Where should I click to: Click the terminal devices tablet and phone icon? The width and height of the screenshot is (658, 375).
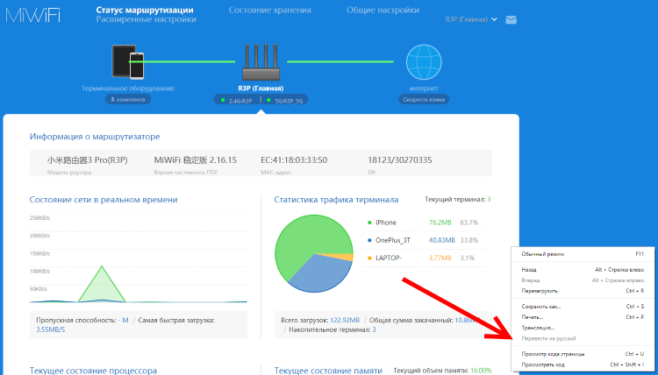(128, 62)
